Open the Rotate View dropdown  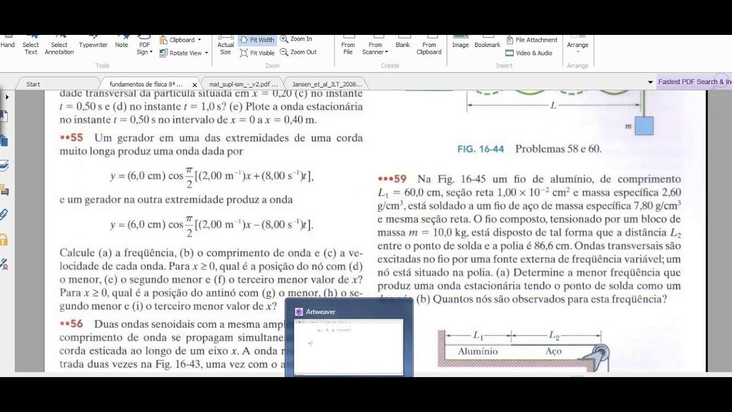pyautogui.click(x=184, y=53)
